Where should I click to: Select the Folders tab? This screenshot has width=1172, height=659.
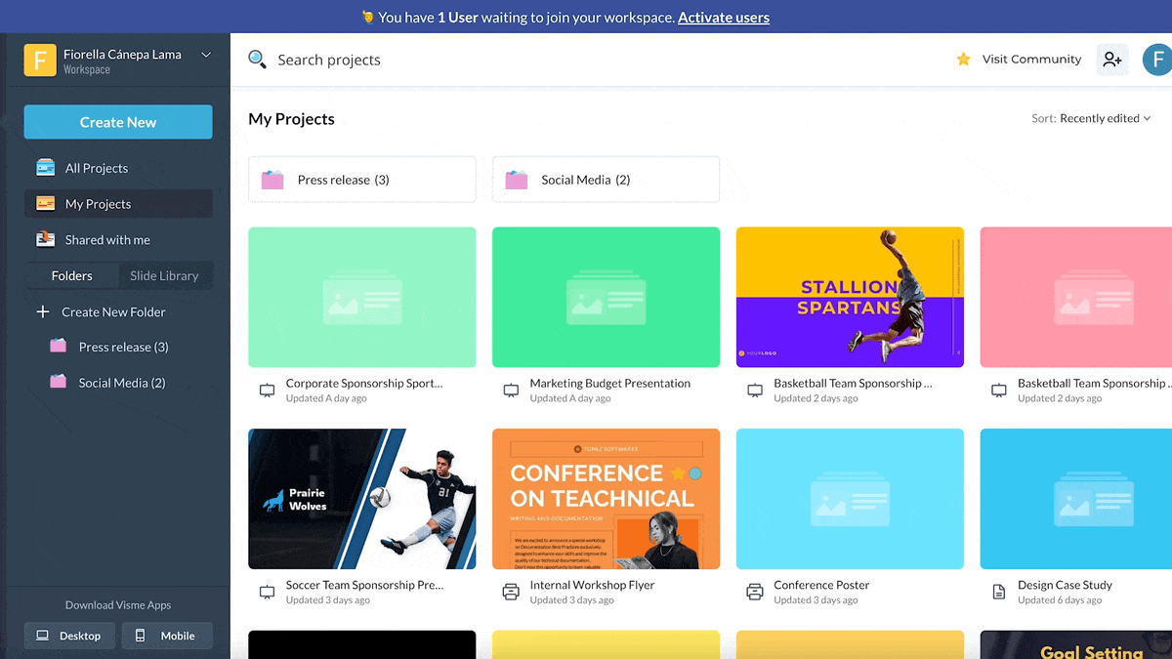tap(73, 275)
